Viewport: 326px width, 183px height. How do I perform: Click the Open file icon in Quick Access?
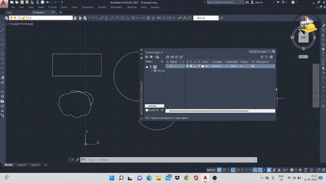coord(17,2)
